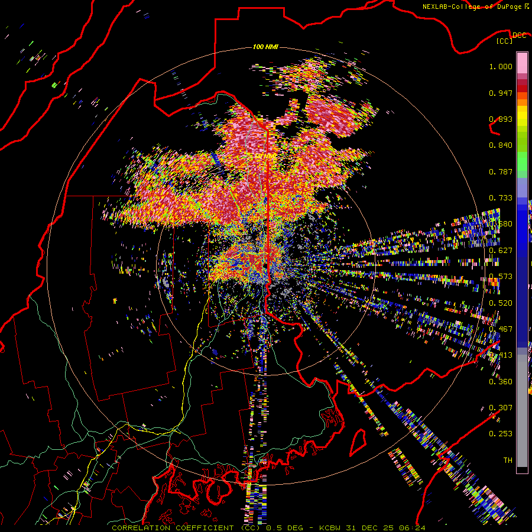Click the CORRELATION COEFFICIENT caption text
532x532 pixels.
coord(173,528)
